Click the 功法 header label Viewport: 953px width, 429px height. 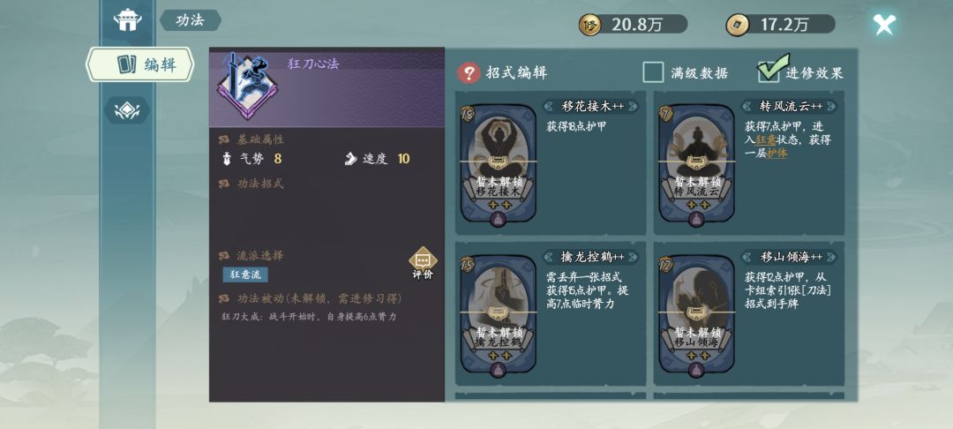pos(191,20)
